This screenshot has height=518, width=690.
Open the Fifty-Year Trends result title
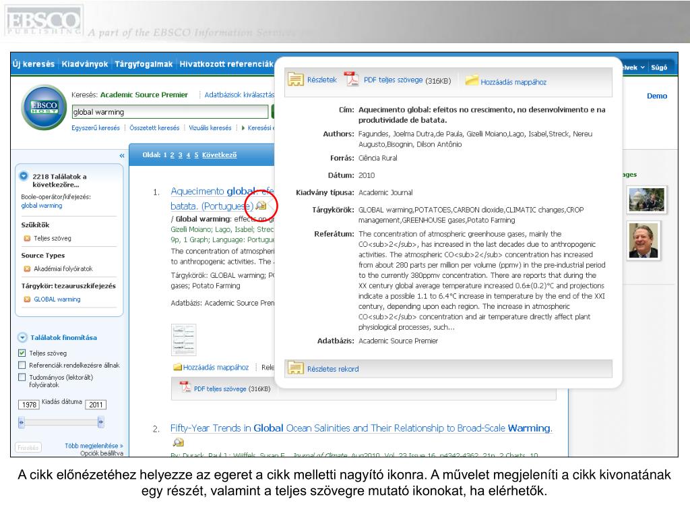[361, 428]
